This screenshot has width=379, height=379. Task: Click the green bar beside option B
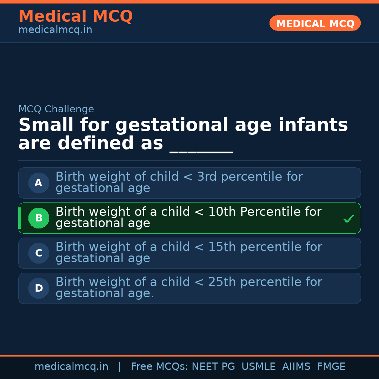pos(20,218)
